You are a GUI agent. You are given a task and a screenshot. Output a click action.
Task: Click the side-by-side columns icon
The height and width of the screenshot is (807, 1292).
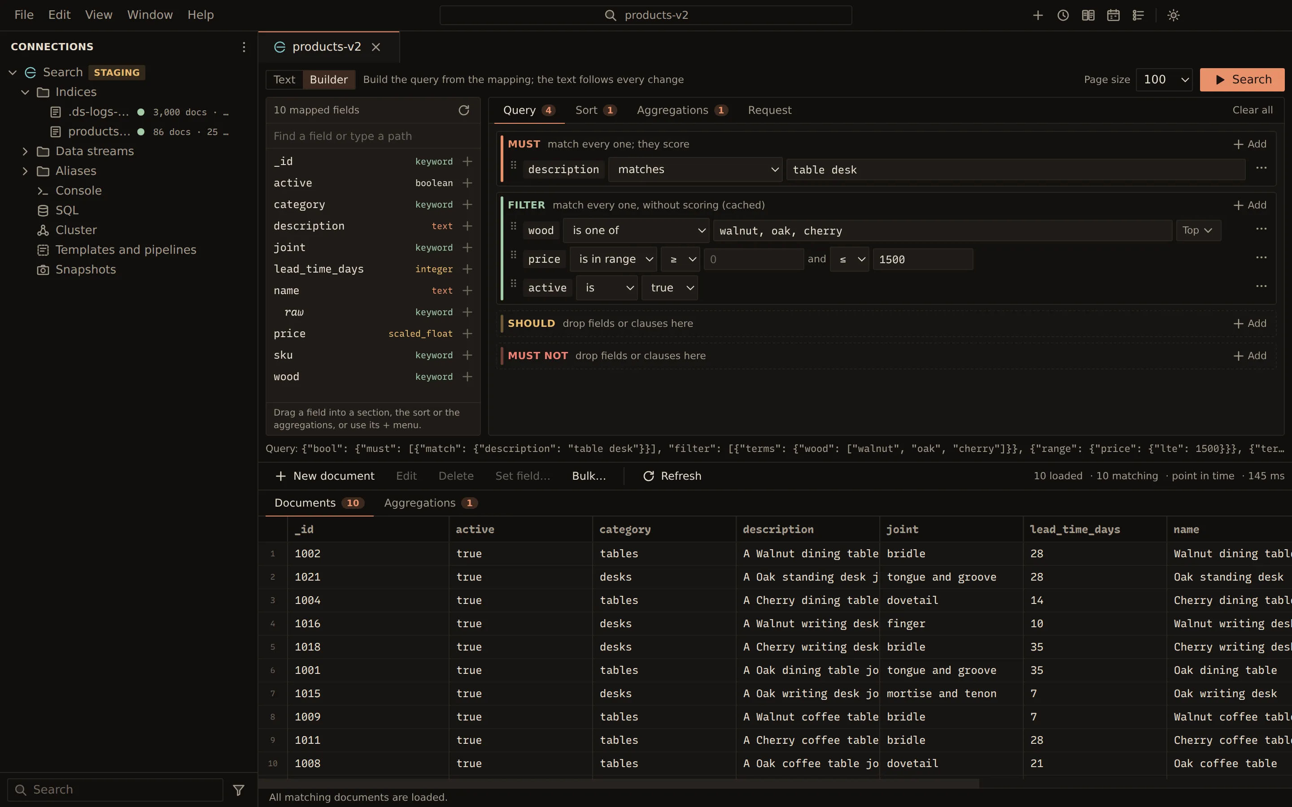click(1088, 16)
